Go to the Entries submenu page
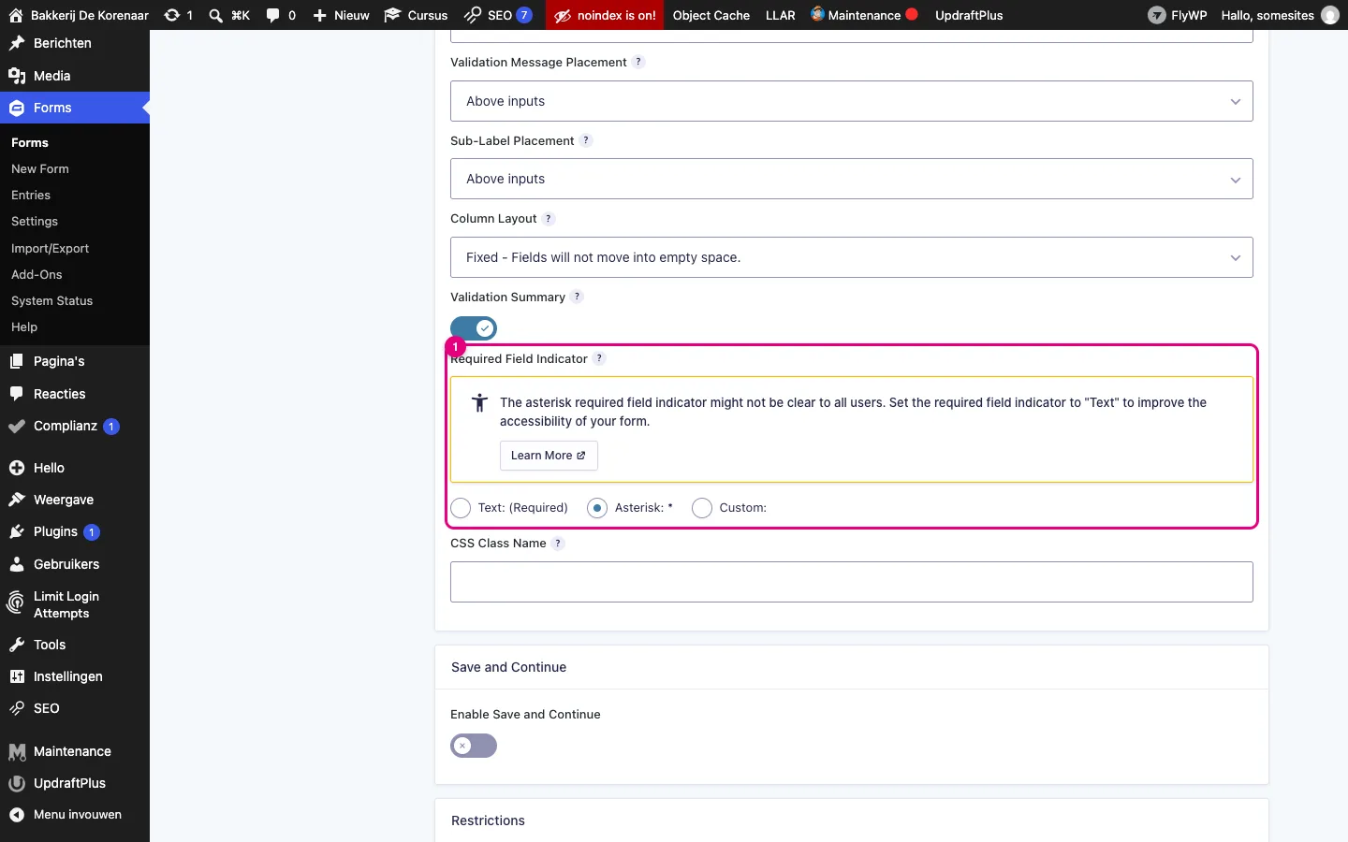This screenshot has width=1348, height=842. tap(31, 195)
